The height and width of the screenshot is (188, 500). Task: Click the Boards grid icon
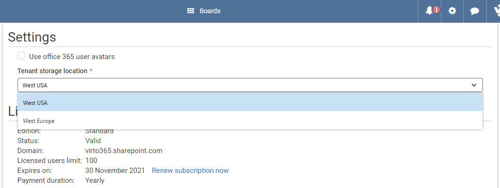(191, 11)
